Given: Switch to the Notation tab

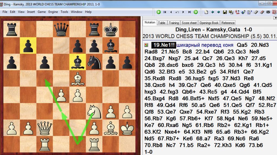Looking at the screenshot, I should 150,22.
